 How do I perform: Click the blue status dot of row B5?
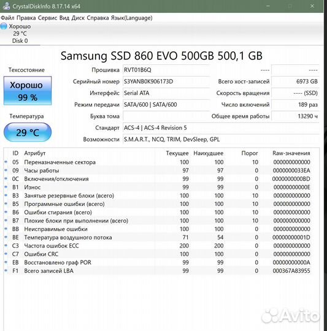(6, 204)
